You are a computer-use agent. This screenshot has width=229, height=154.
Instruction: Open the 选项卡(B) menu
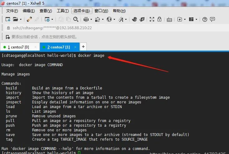[82, 11]
